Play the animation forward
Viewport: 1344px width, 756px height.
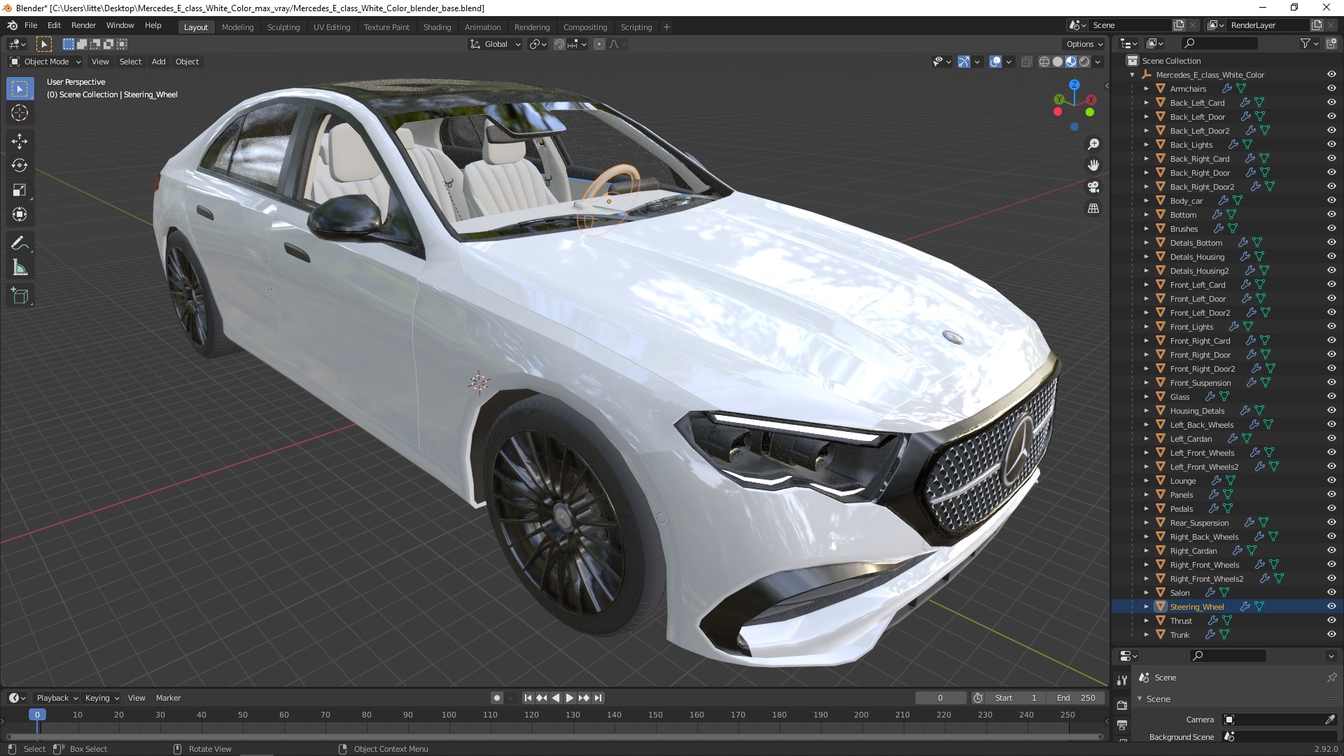point(570,698)
